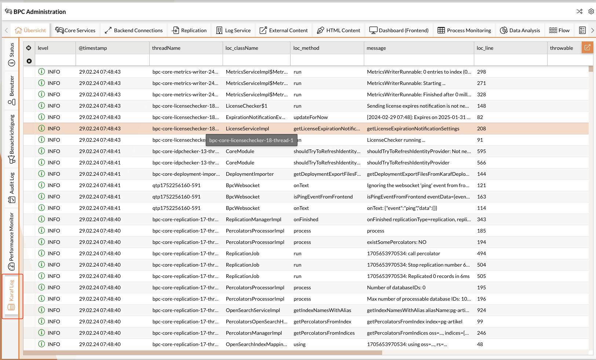The image size is (596, 360).
Task: Go to the Process Monitoring tab
Action: (x=464, y=30)
